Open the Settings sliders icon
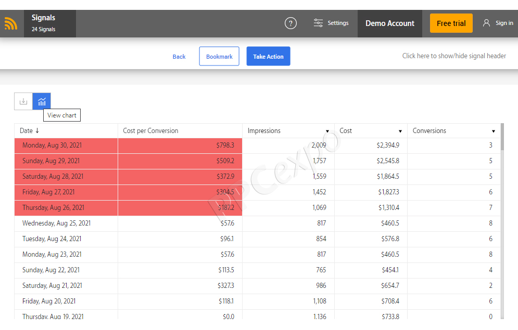This screenshot has width=518, height=330. click(x=318, y=23)
